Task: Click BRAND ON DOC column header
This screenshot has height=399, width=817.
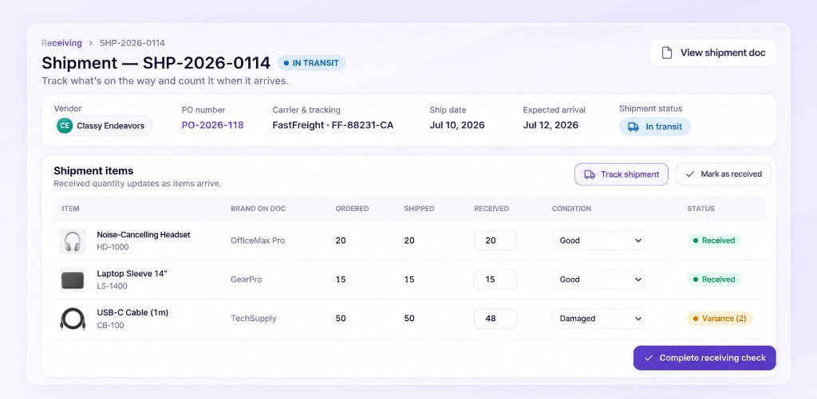Action: click(258, 209)
